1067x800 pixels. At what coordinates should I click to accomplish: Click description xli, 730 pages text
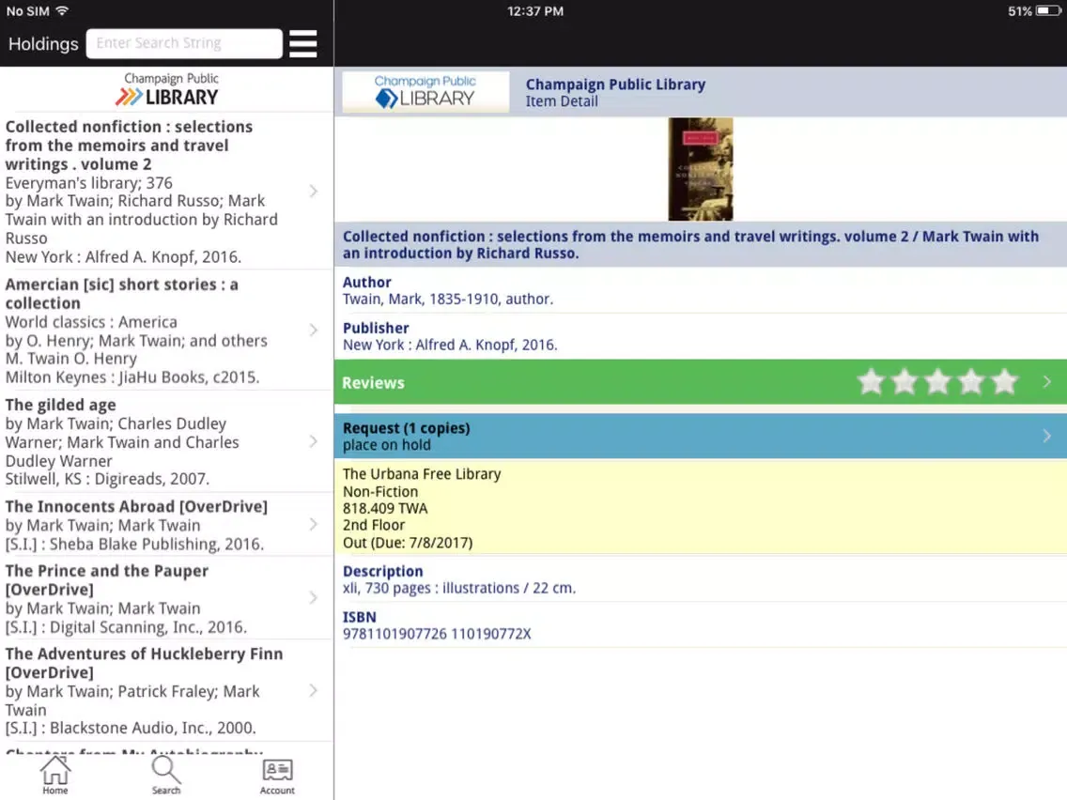point(459,589)
